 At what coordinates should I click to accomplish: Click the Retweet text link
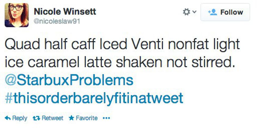pyautogui.click(x=52, y=118)
